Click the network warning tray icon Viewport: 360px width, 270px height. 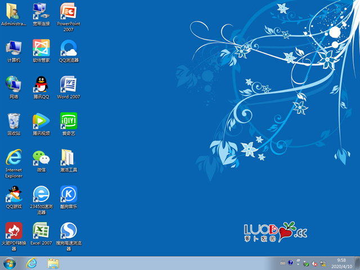tap(323, 264)
